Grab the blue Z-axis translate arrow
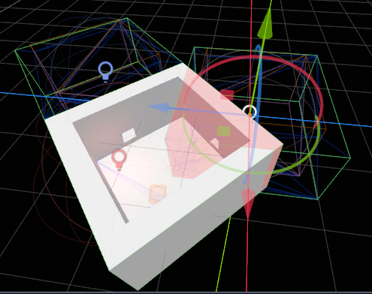 [159, 107]
